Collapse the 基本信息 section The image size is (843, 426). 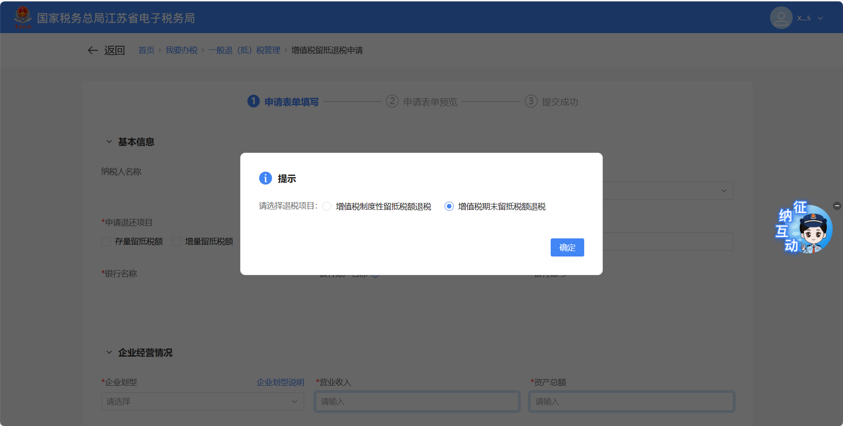tap(109, 142)
